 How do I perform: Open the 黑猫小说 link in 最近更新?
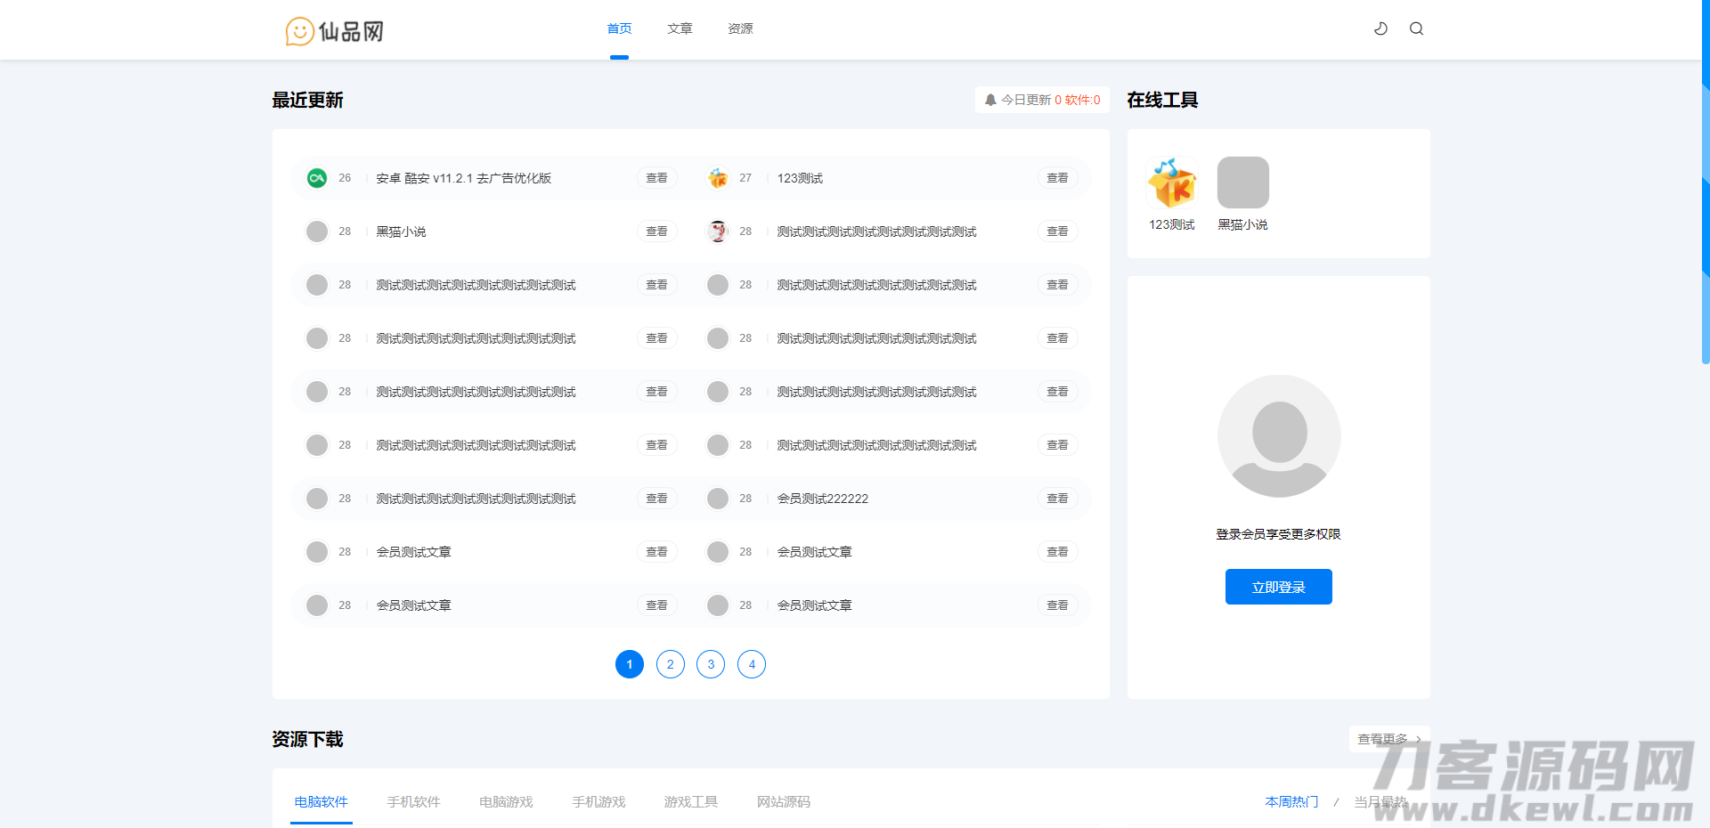[x=400, y=231]
